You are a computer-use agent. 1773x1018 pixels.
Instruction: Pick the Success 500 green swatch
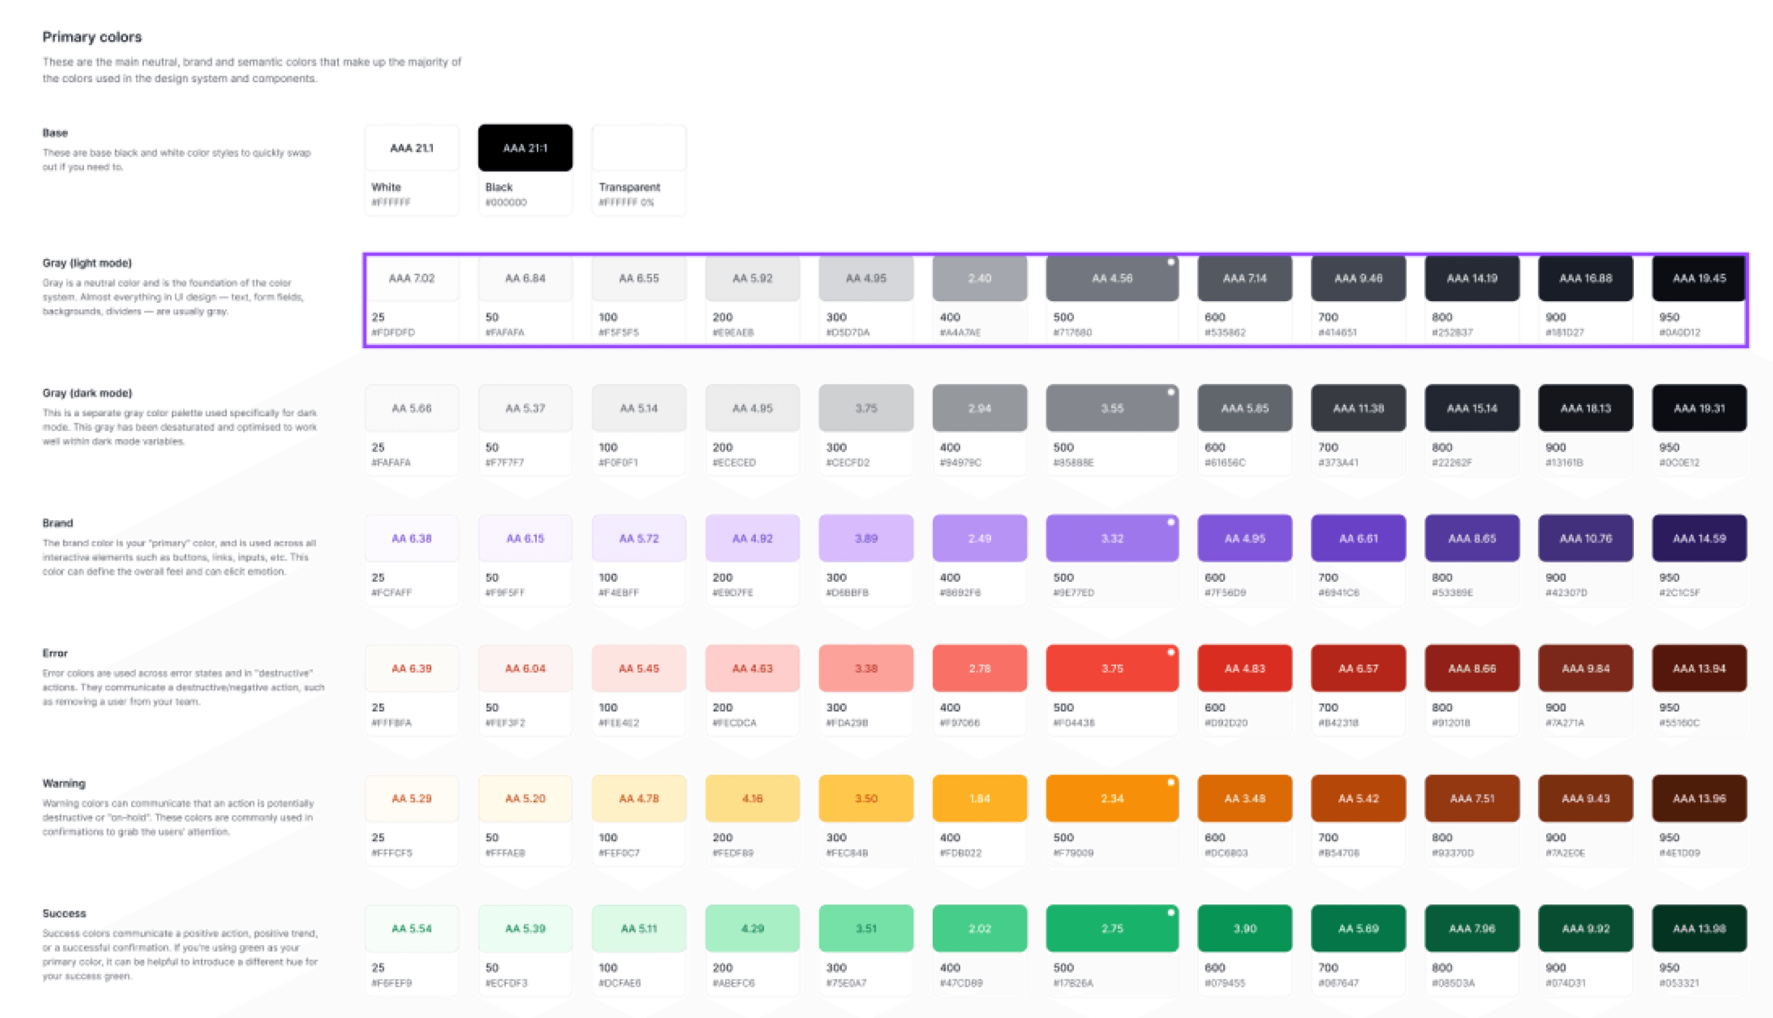coord(1112,928)
